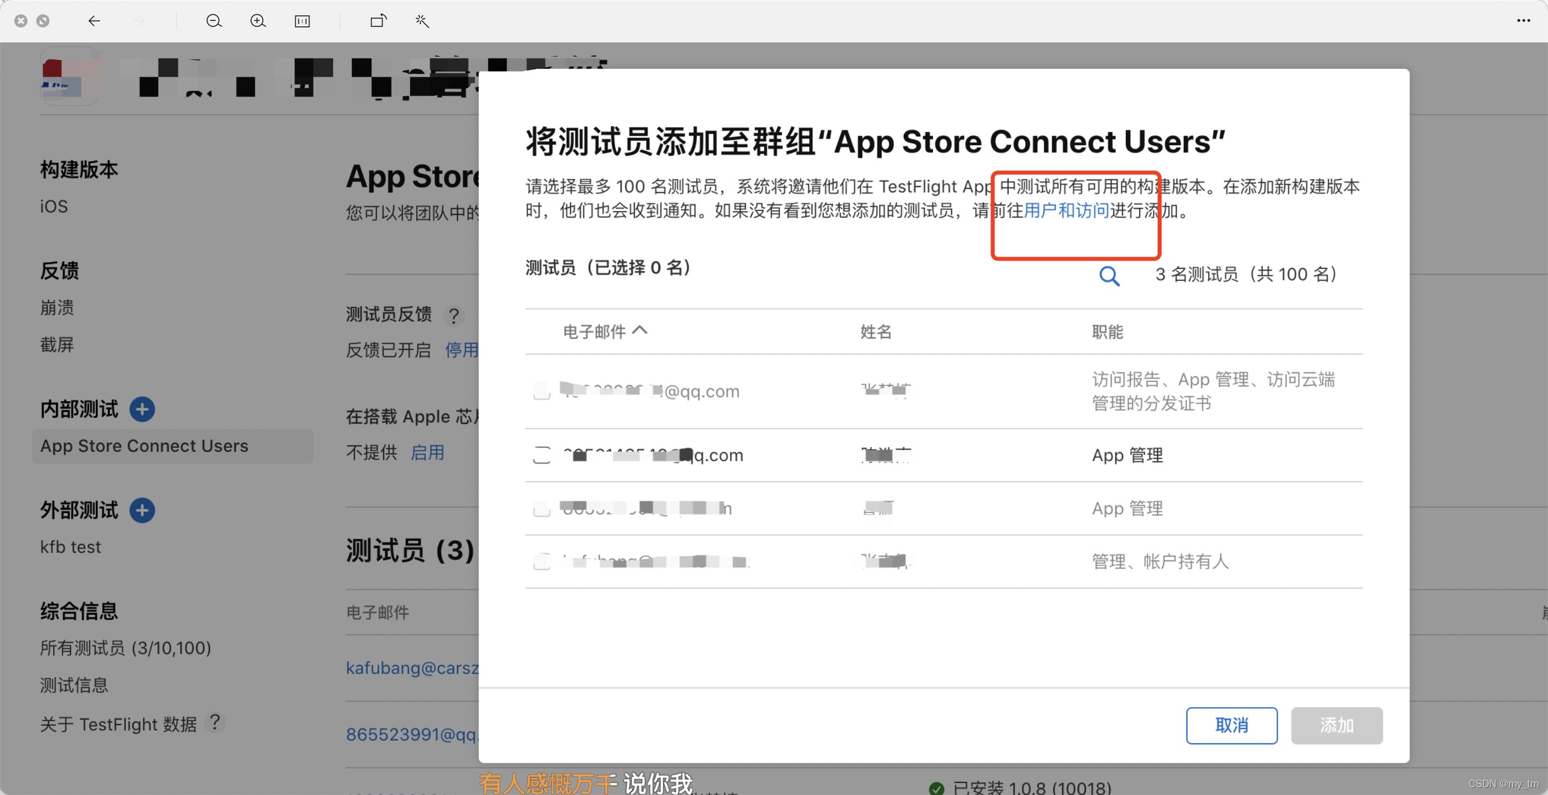The image size is (1548, 795).
Task: Click the 构建版本 sidebar heading
Action: 79,169
